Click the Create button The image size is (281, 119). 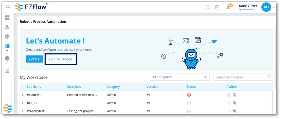pyautogui.click(x=34, y=59)
